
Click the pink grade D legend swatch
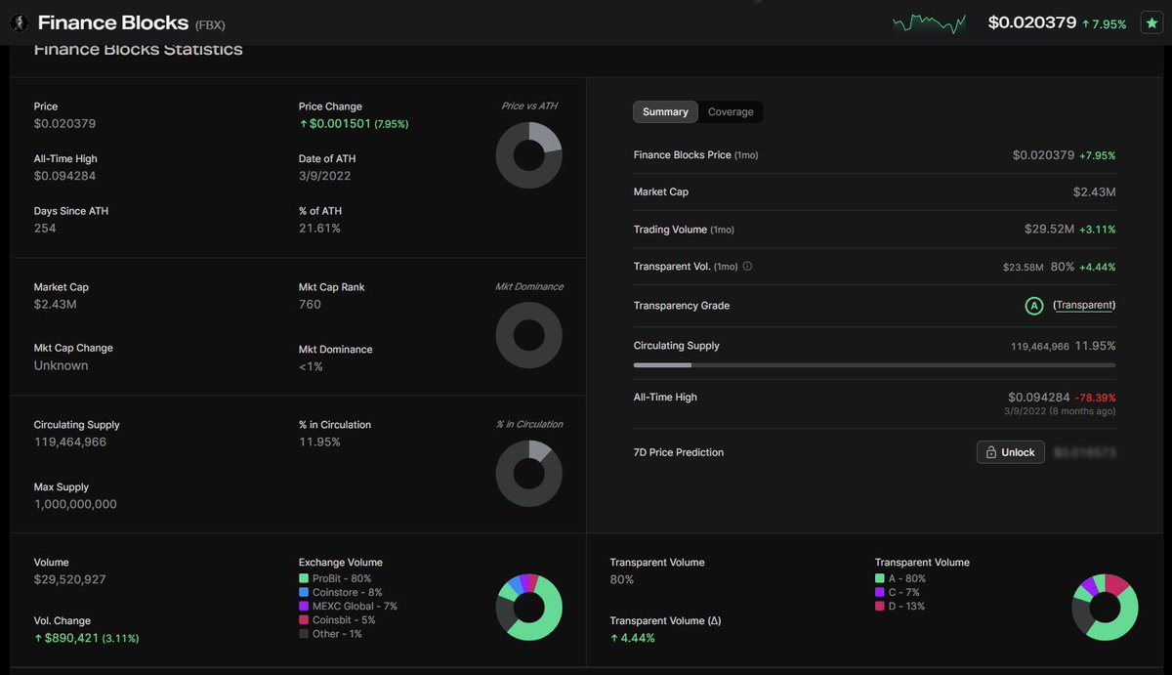(x=880, y=607)
